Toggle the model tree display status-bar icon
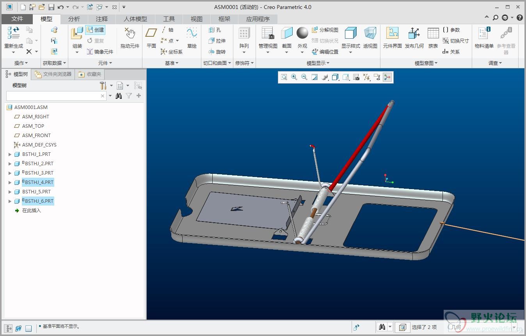Image resolution: width=526 pixels, height=336 pixels. 9,329
